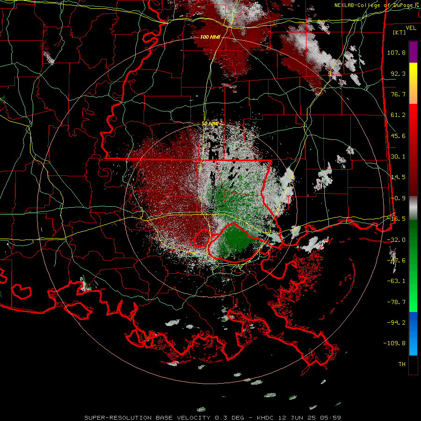The height and width of the screenshot is (421, 421).
Task: Click the 61.2 velocity scale label
Action: coord(398,115)
